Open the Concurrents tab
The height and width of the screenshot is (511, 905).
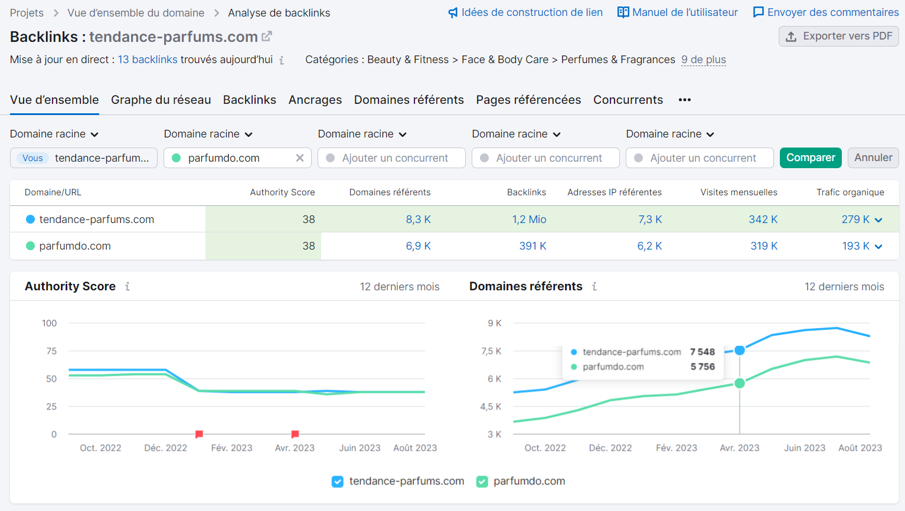pyautogui.click(x=628, y=100)
